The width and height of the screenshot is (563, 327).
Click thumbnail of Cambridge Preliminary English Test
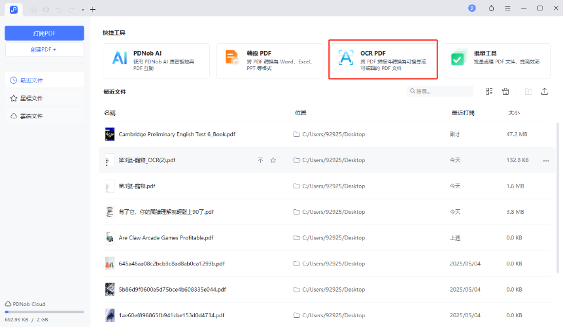tap(110, 134)
